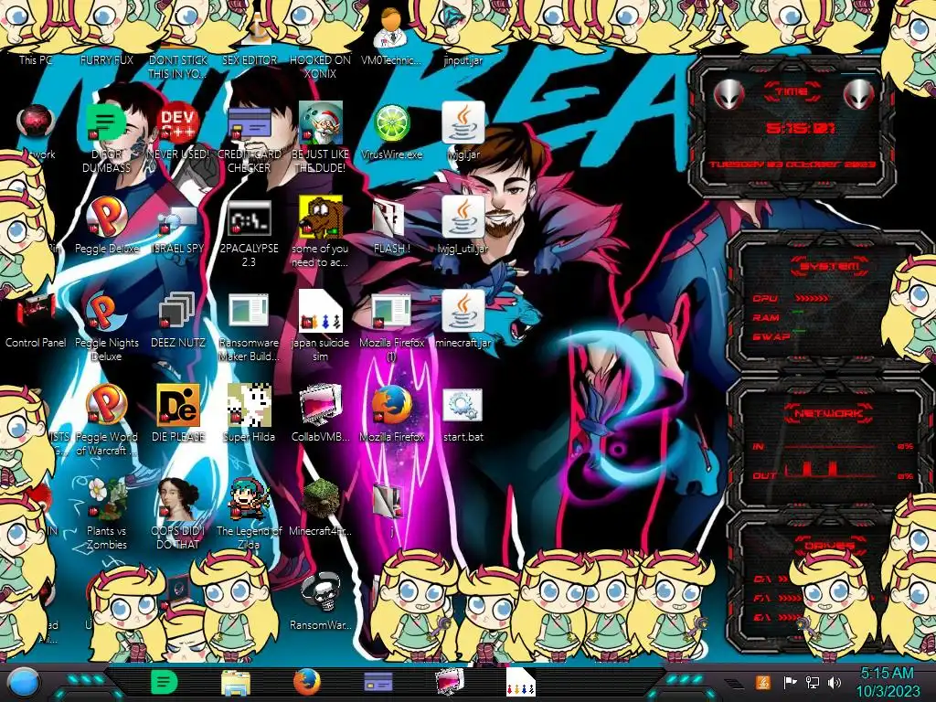Image resolution: width=936 pixels, height=702 pixels.
Task: Open the taskbar clock showing 5:15 AM
Action: pyautogui.click(x=888, y=682)
